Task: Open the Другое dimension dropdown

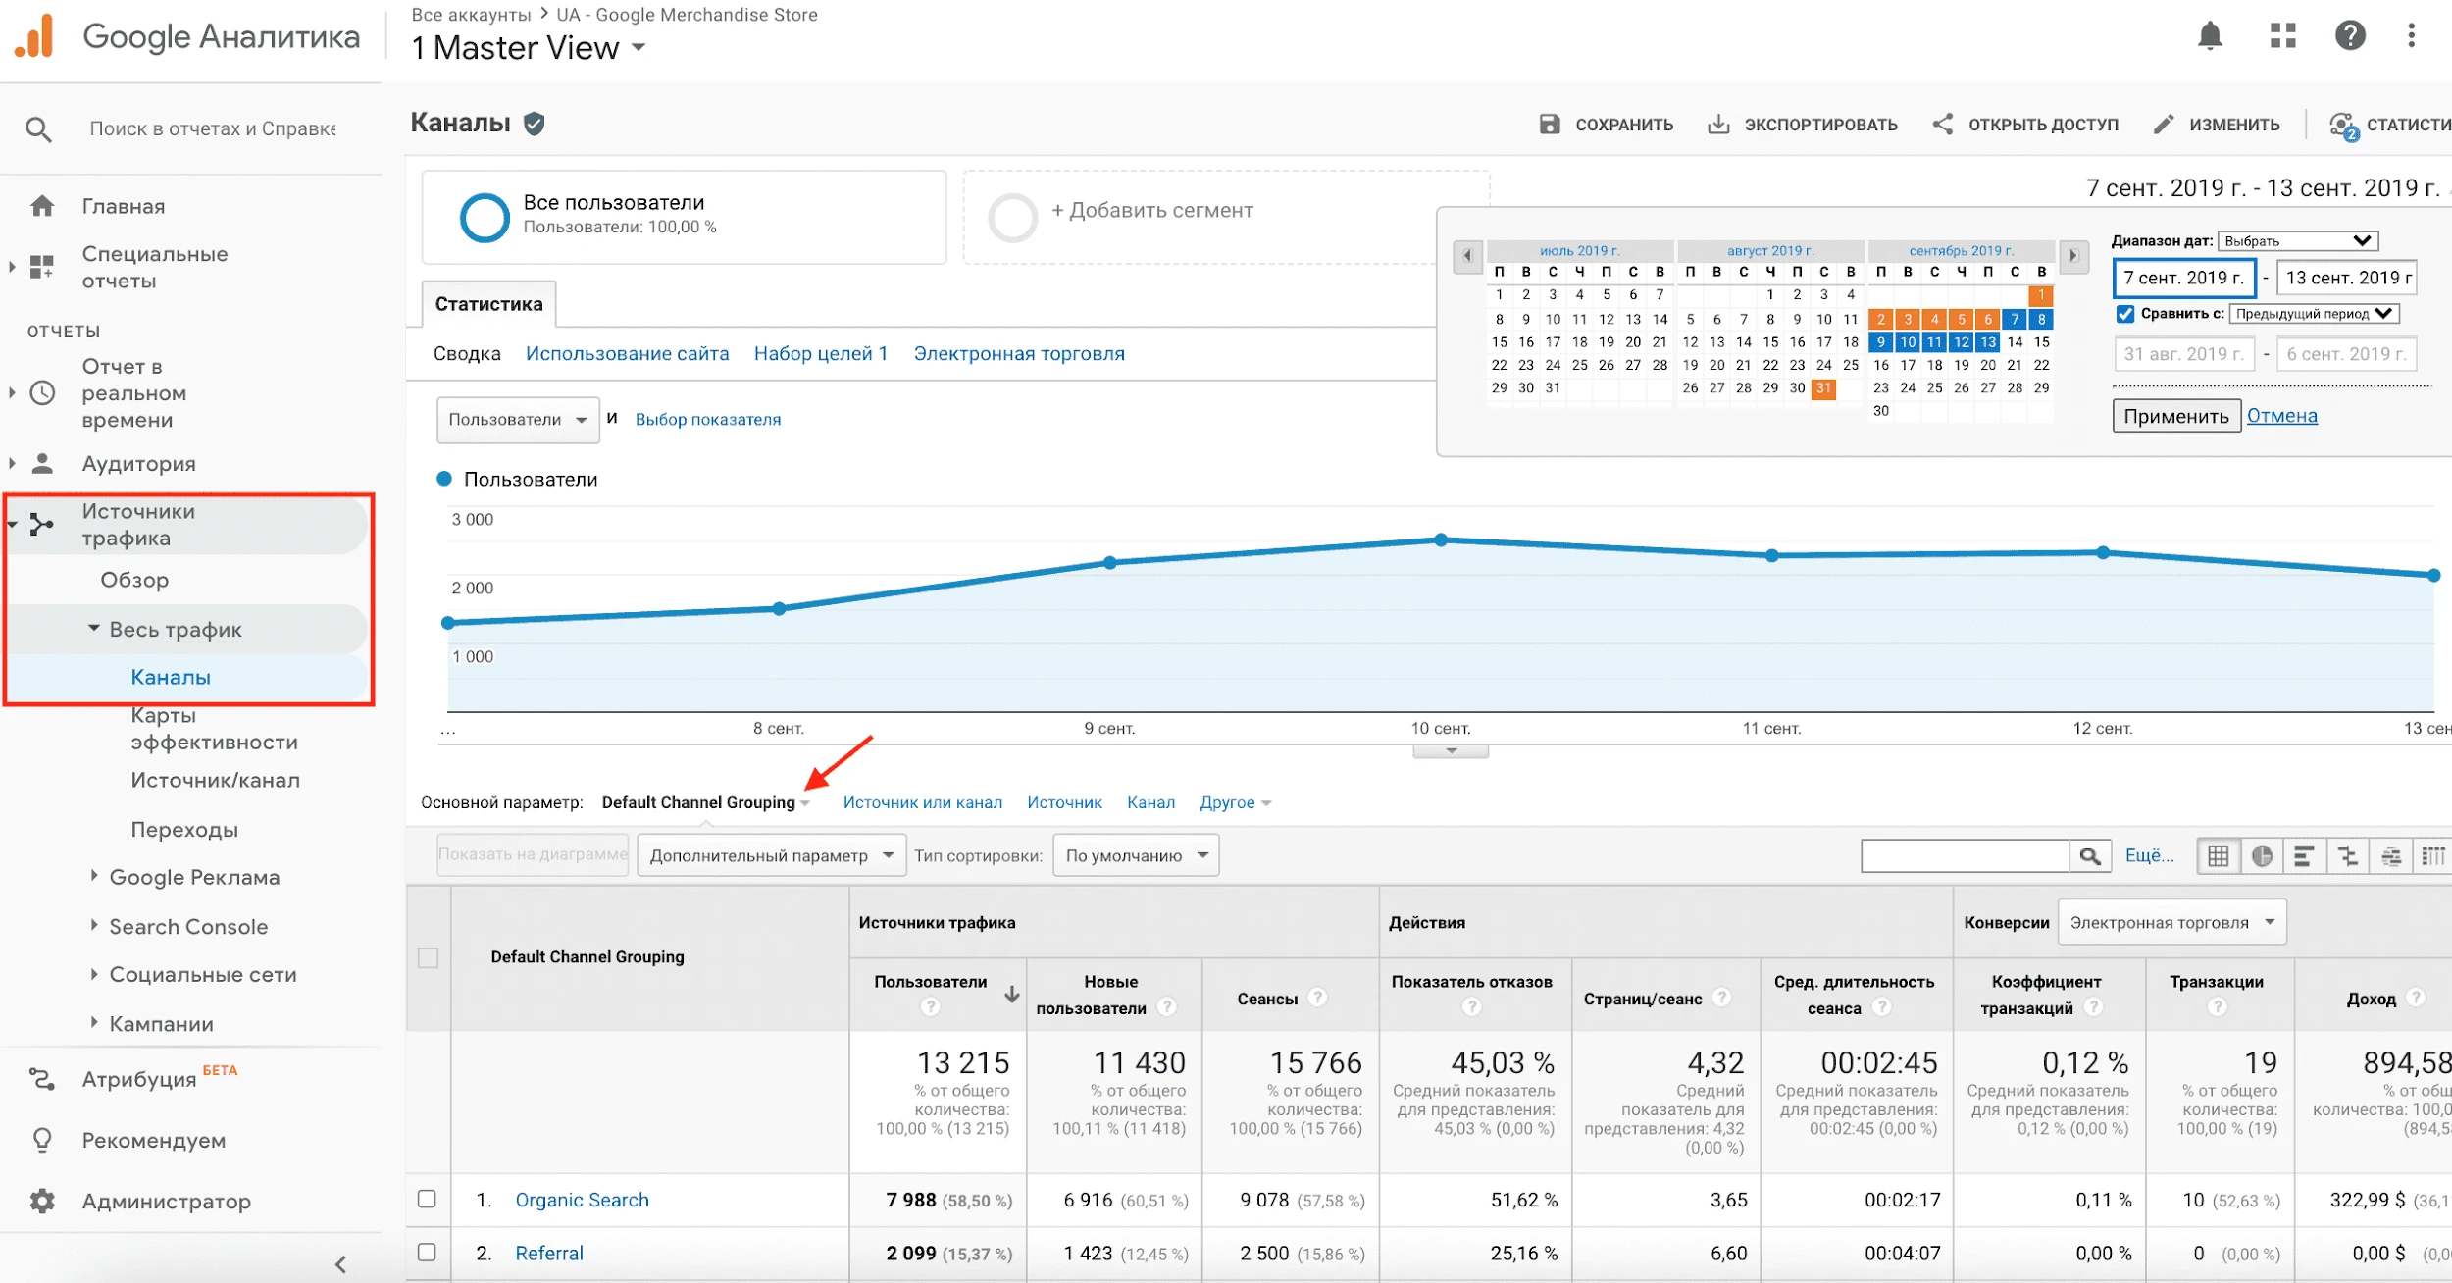Action: [1235, 802]
